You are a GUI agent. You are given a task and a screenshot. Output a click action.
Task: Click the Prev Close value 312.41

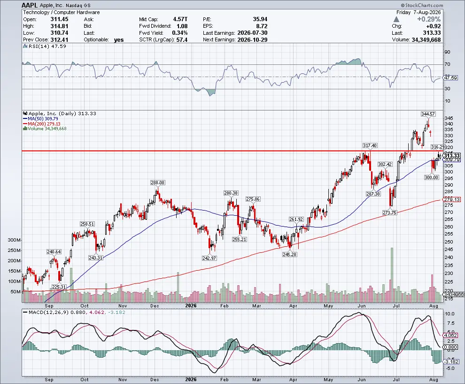pyautogui.click(x=59, y=40)
